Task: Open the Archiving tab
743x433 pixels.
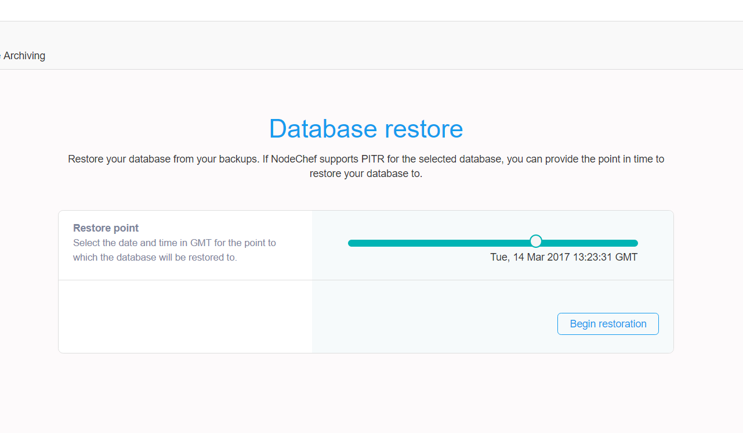Action: coord(23,56)
